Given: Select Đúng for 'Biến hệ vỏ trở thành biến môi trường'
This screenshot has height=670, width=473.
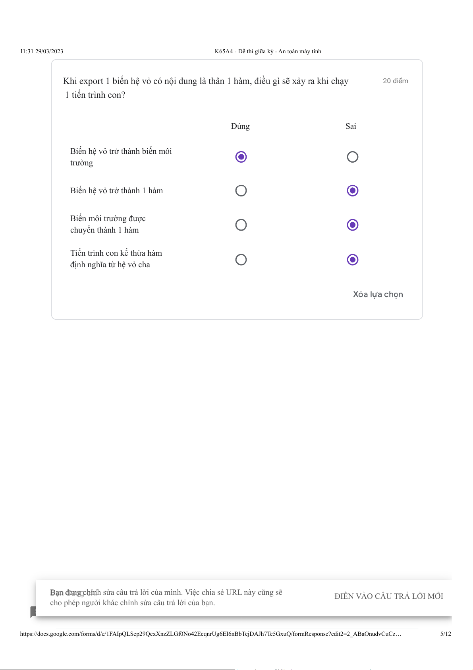Looking at the screenshot, I should [241, 157].
